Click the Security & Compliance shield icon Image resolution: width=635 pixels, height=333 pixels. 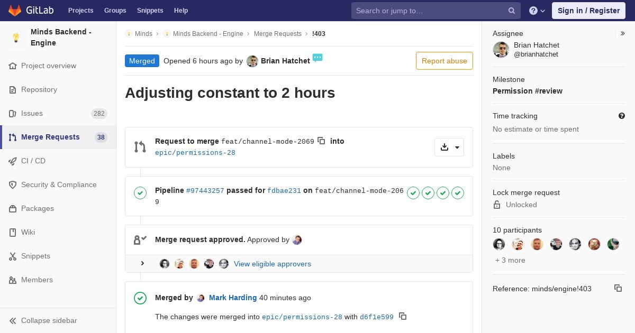[x=13, y=185]
